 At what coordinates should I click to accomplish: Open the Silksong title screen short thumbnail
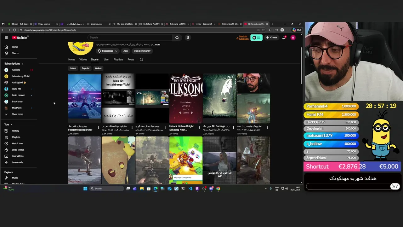(186, 99)
